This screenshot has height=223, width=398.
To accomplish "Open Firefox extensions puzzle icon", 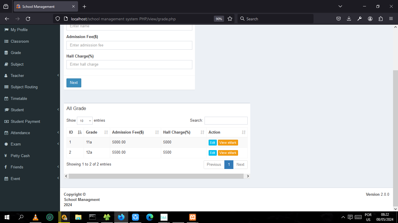I will tap(381, 19).
